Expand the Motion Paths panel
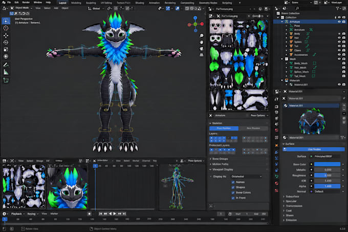This screenshot has width=348, height=232. pos(219,164)
